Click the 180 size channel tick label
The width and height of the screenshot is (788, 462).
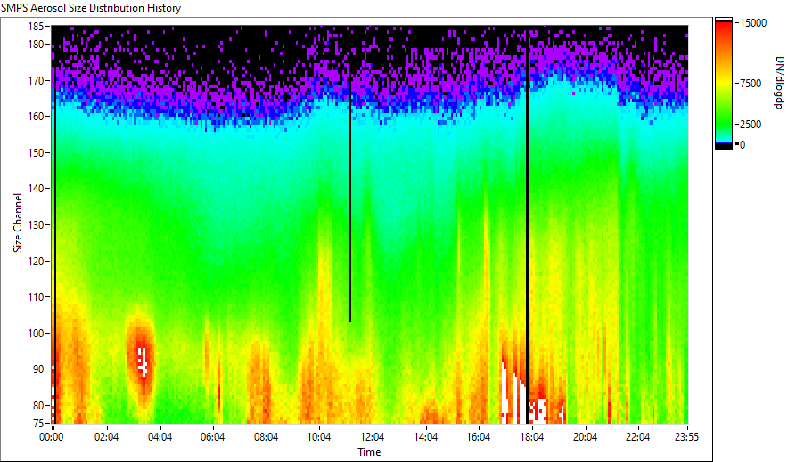(37, 45)
